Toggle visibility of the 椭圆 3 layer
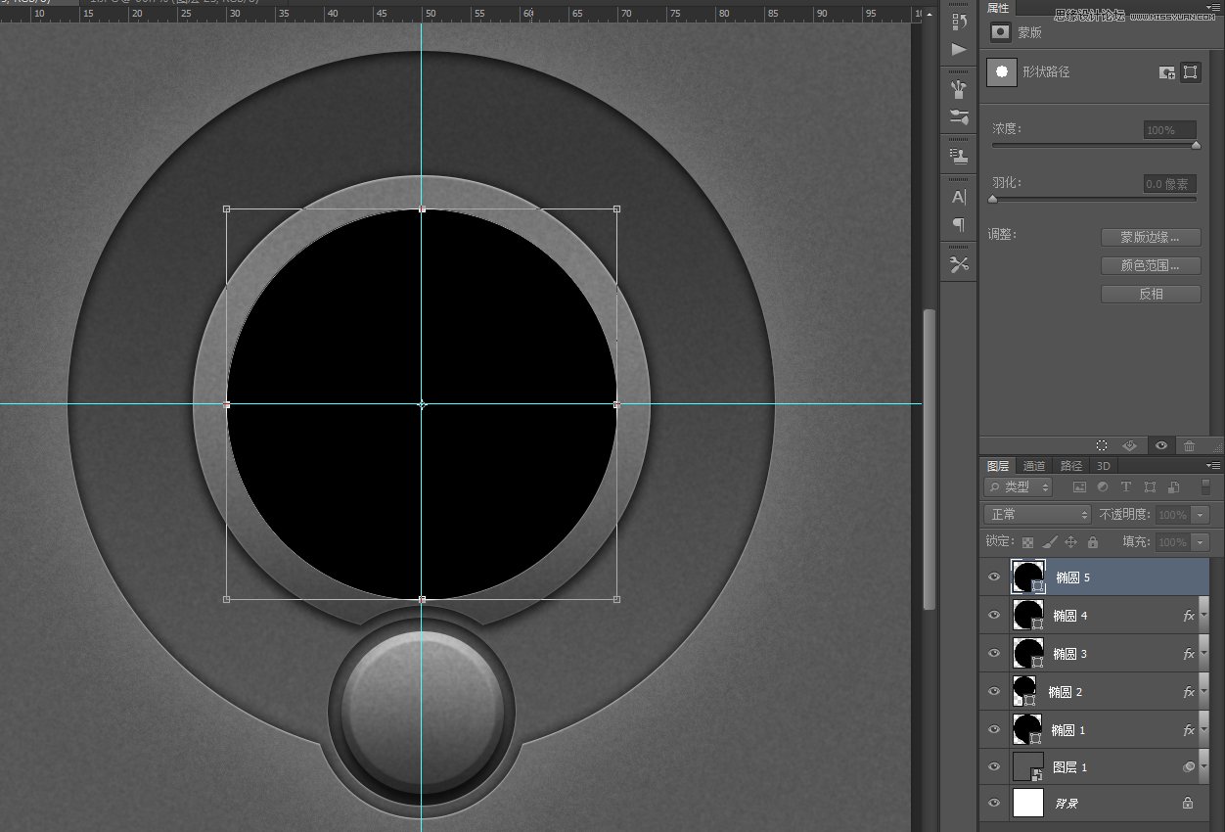This screenshot has height=832, width=1225. tap(994, 653)
